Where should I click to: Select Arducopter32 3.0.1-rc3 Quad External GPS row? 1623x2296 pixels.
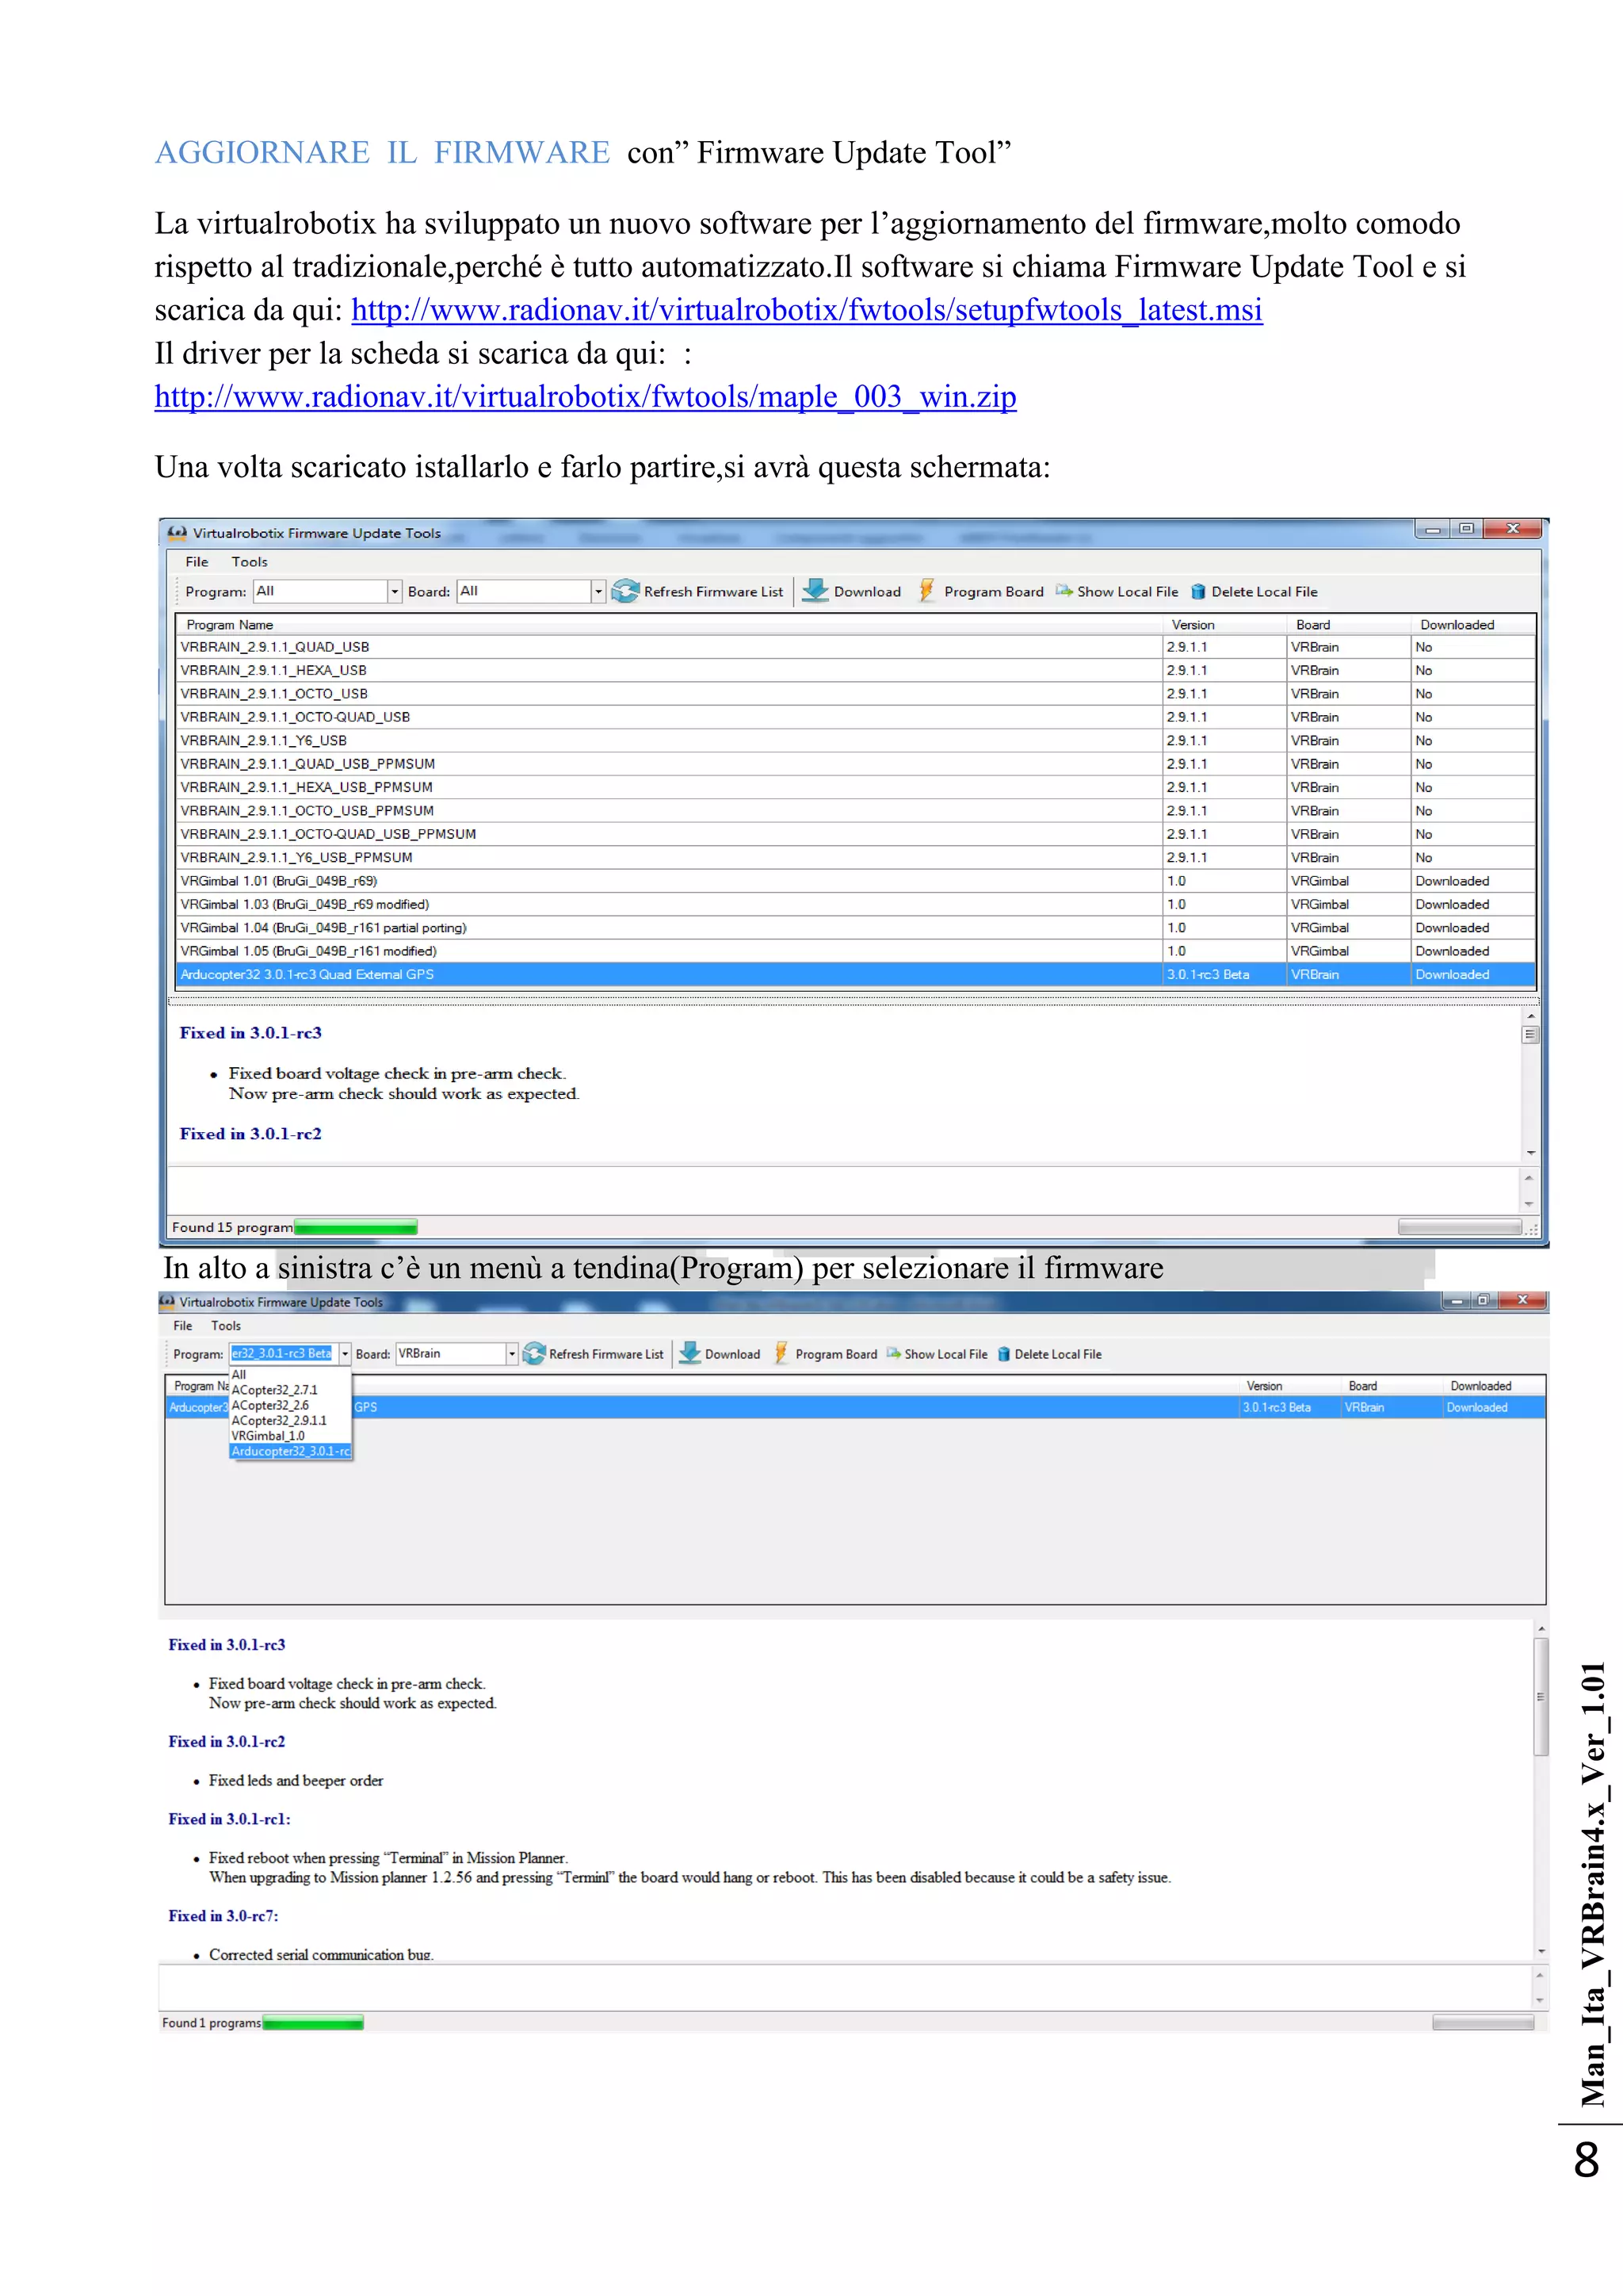pyautogui.click(x=855, y=975)
